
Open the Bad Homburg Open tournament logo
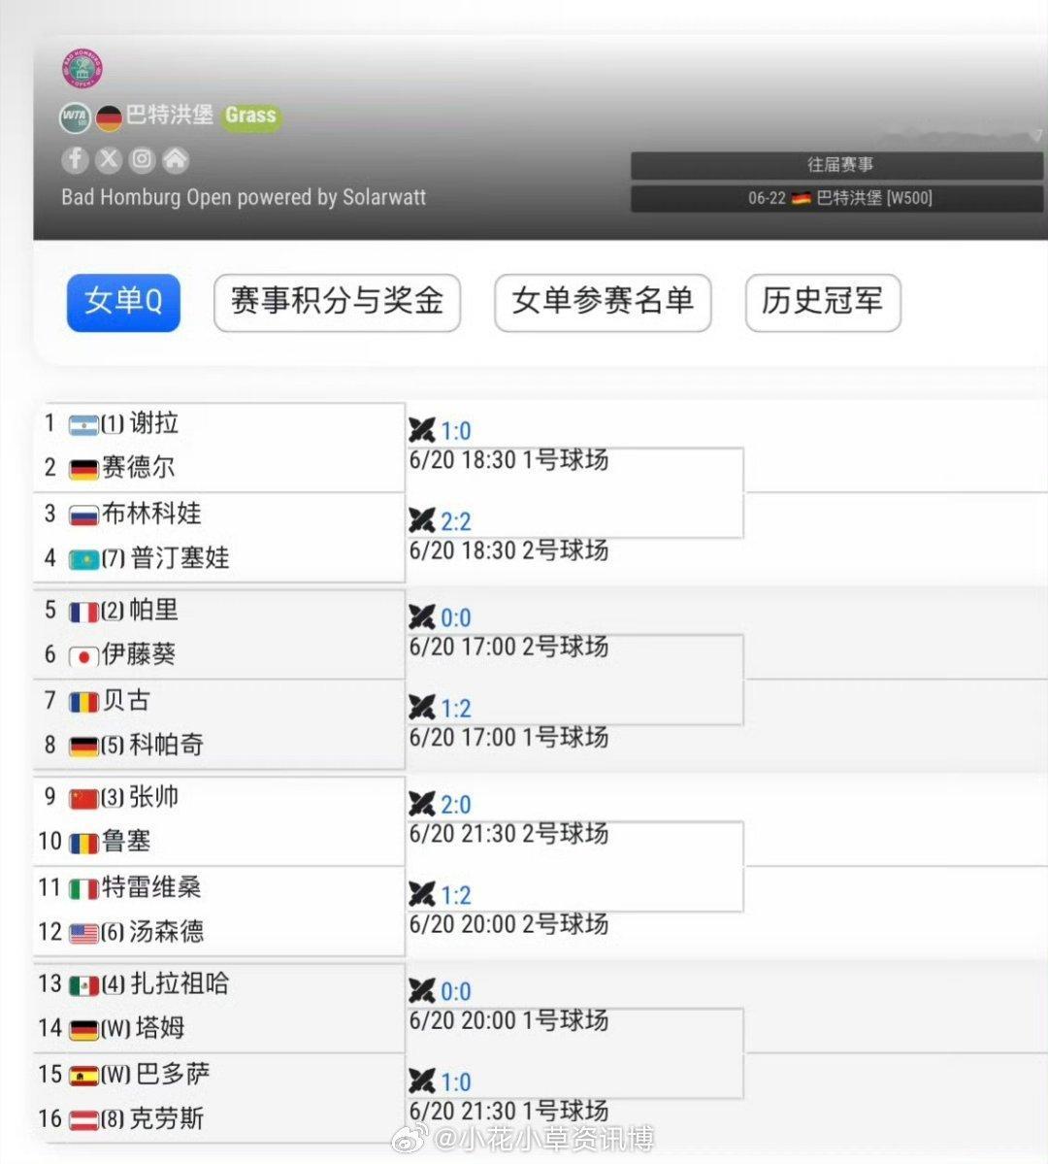pyautogui.click(x=82, y=69)
